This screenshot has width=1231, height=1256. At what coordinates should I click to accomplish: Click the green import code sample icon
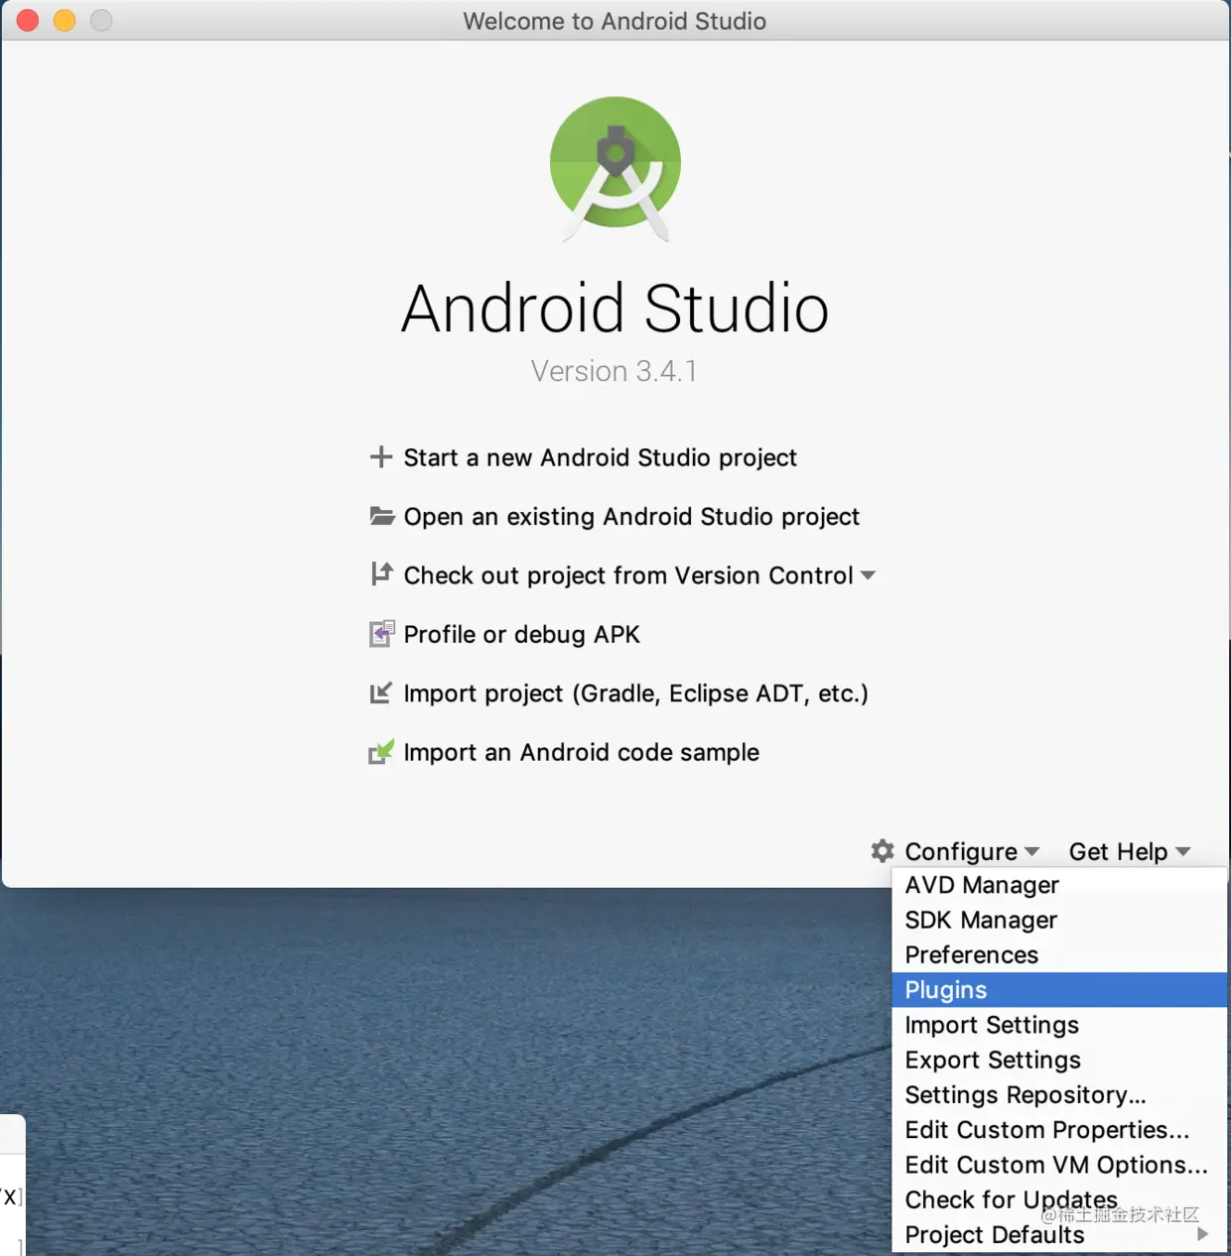(x=382, y=752)
